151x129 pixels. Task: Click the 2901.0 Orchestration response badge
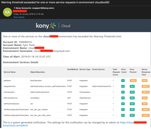point(146,92)
